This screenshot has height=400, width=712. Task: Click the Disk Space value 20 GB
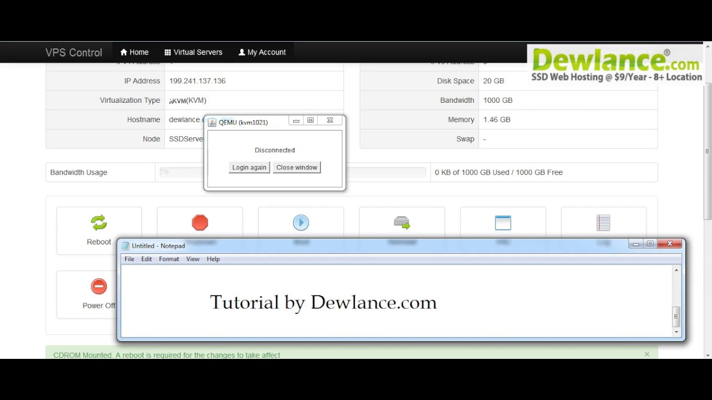[493, 81]
